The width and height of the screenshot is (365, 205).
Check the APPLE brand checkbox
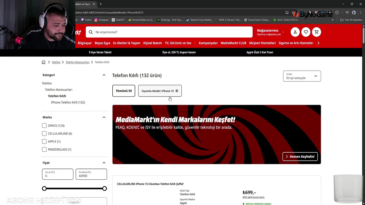[x=44, y=142]
